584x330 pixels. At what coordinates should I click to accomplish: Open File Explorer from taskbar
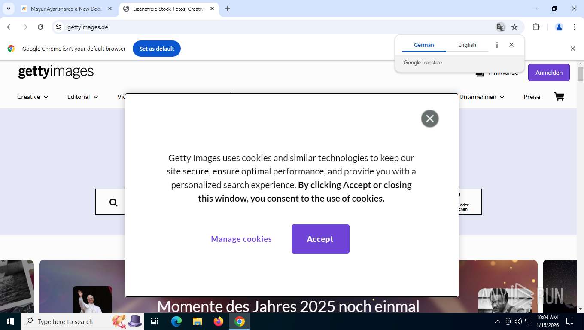point(197,321)
